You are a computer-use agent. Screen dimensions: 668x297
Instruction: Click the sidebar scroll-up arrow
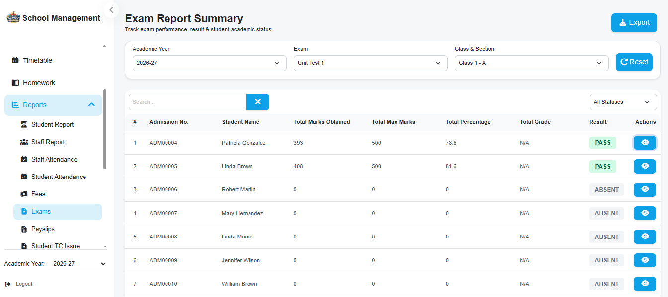click(104, 46)
